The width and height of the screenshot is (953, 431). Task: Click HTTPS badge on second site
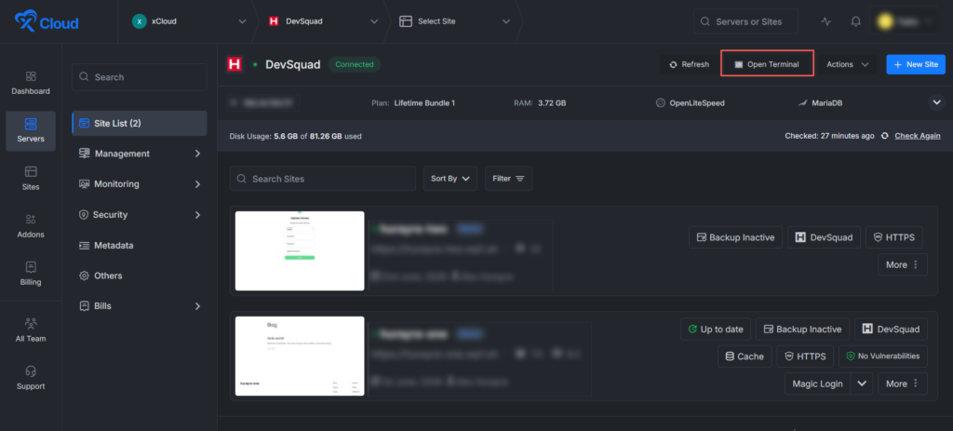(805, 357)
